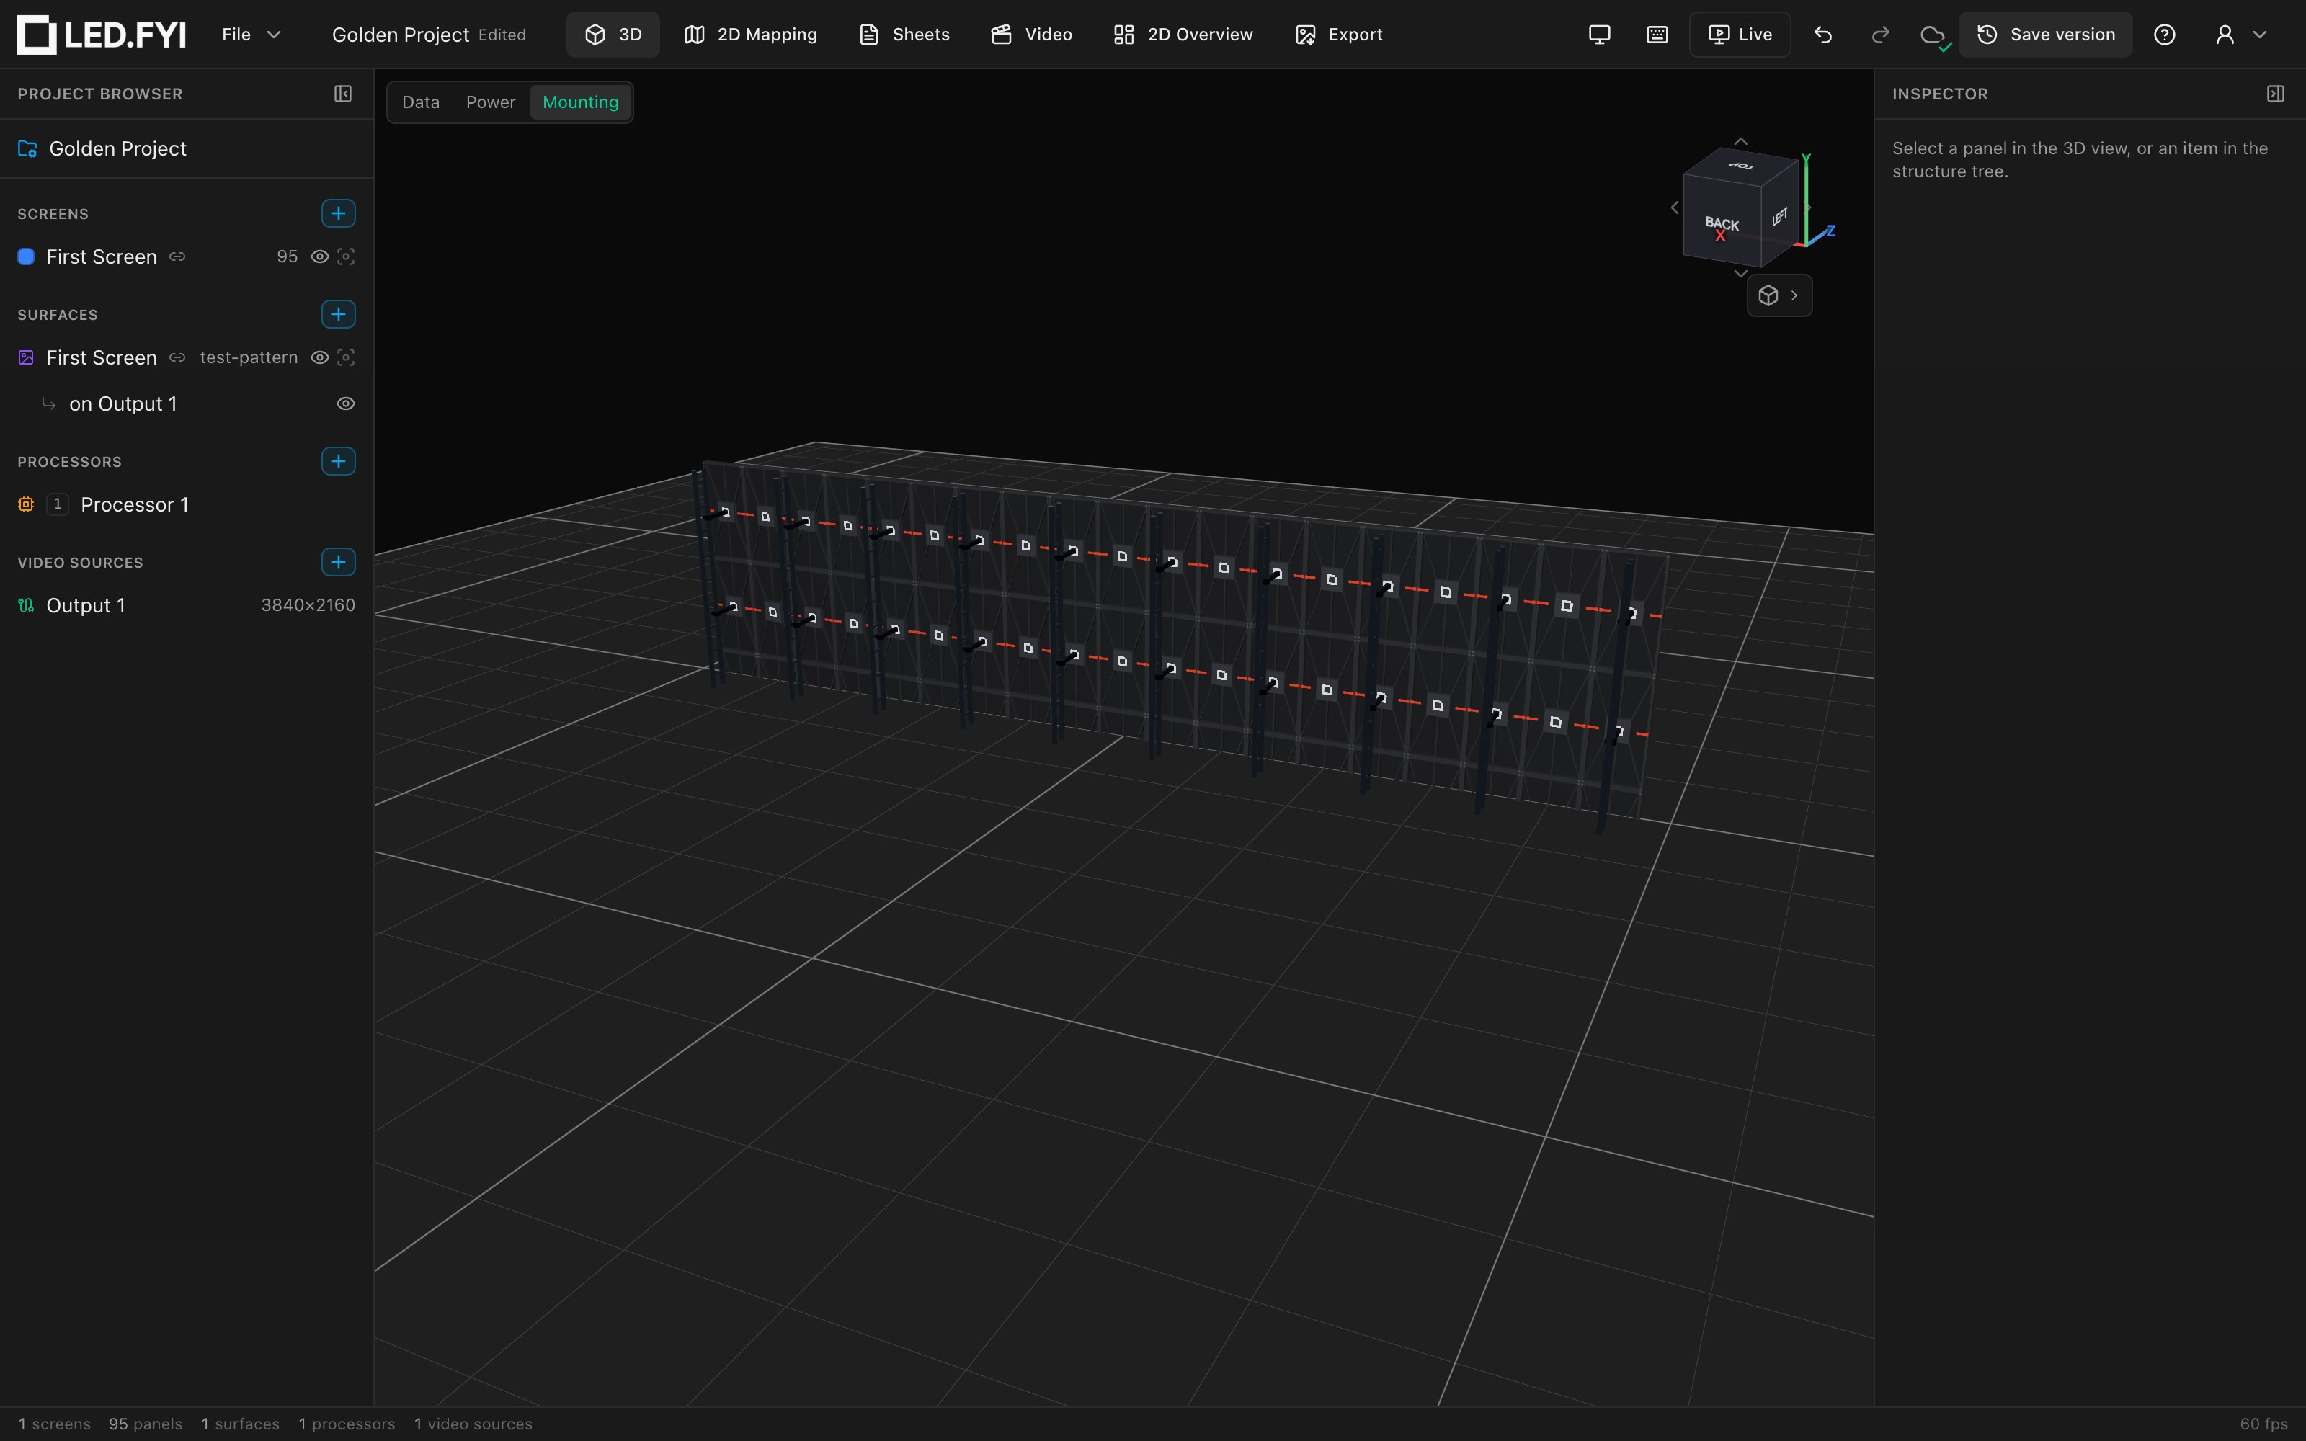Collapse the Project Browser panel icon

click(x=343, y=94)
